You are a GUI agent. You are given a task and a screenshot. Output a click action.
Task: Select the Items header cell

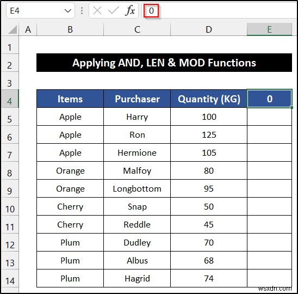[x=70, y=99]
